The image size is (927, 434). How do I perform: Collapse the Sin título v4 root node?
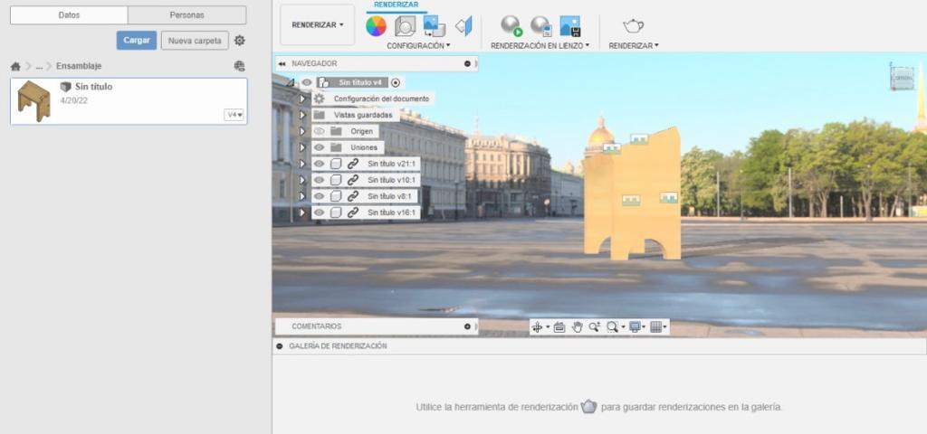[x=291, y=82]
